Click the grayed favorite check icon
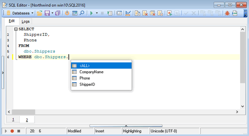Screen dimensions: 249x136 177,13
